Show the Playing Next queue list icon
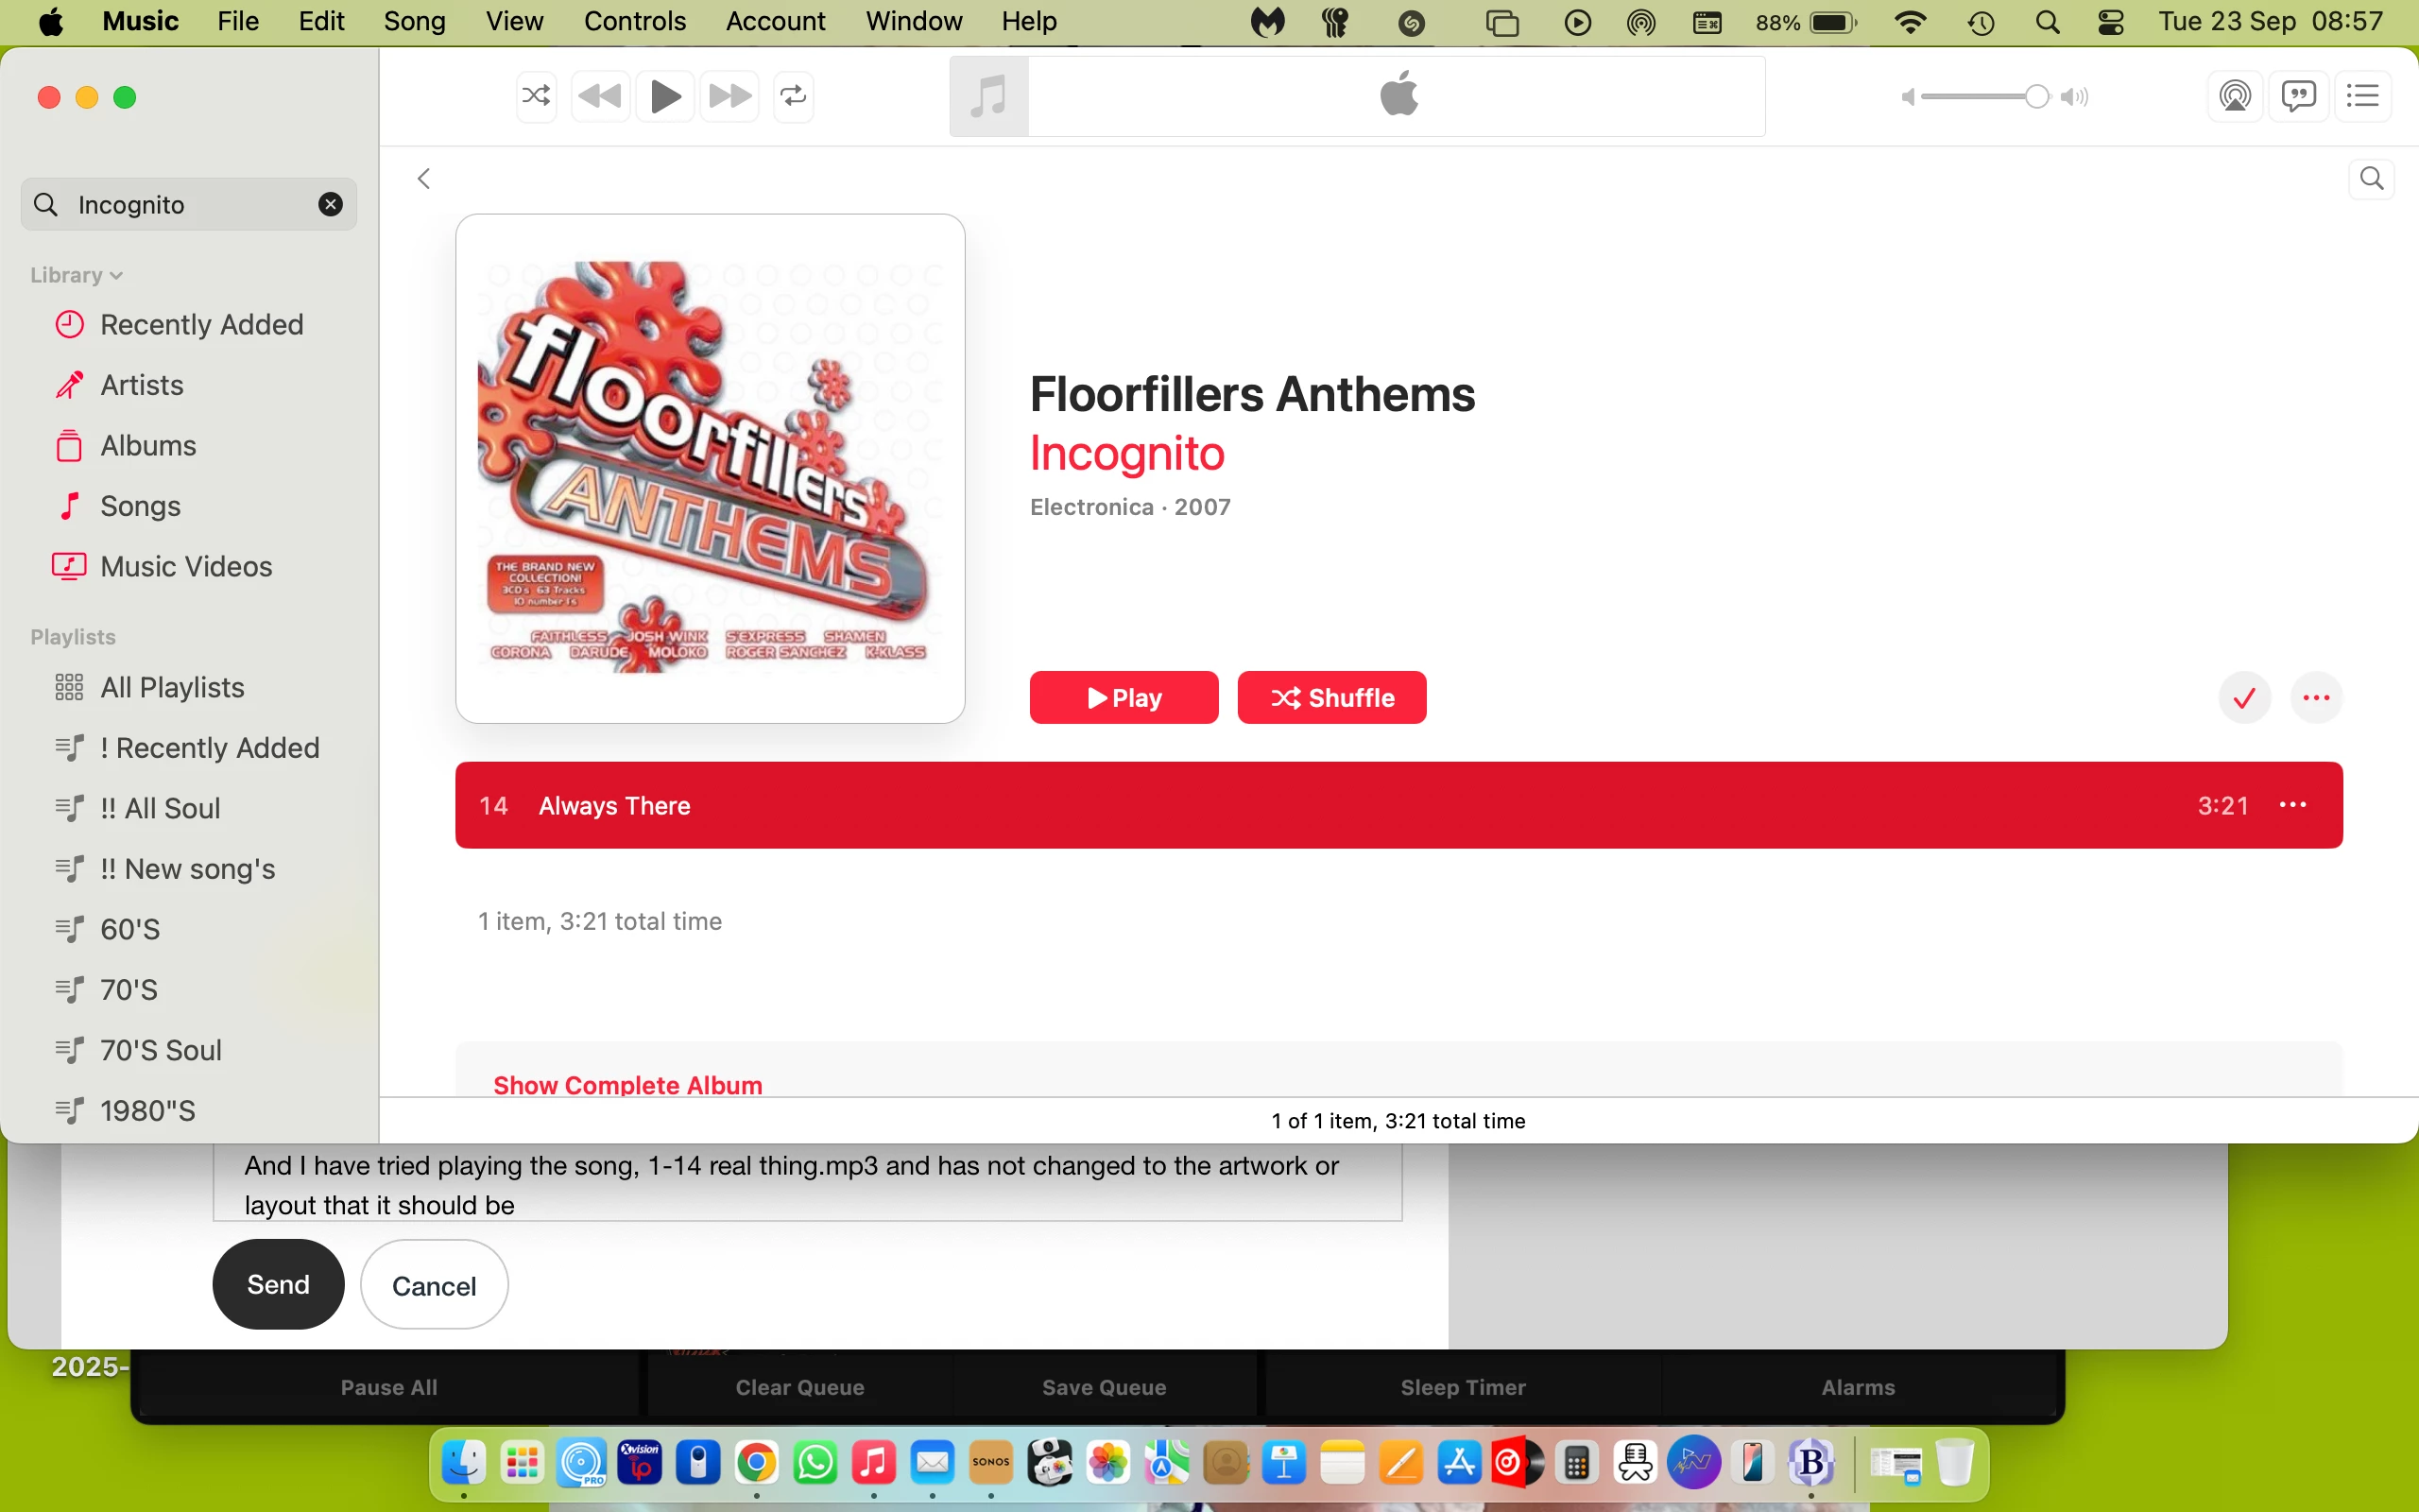The width and height of the screenshot is (2419, 1512). pos(2363,96)
